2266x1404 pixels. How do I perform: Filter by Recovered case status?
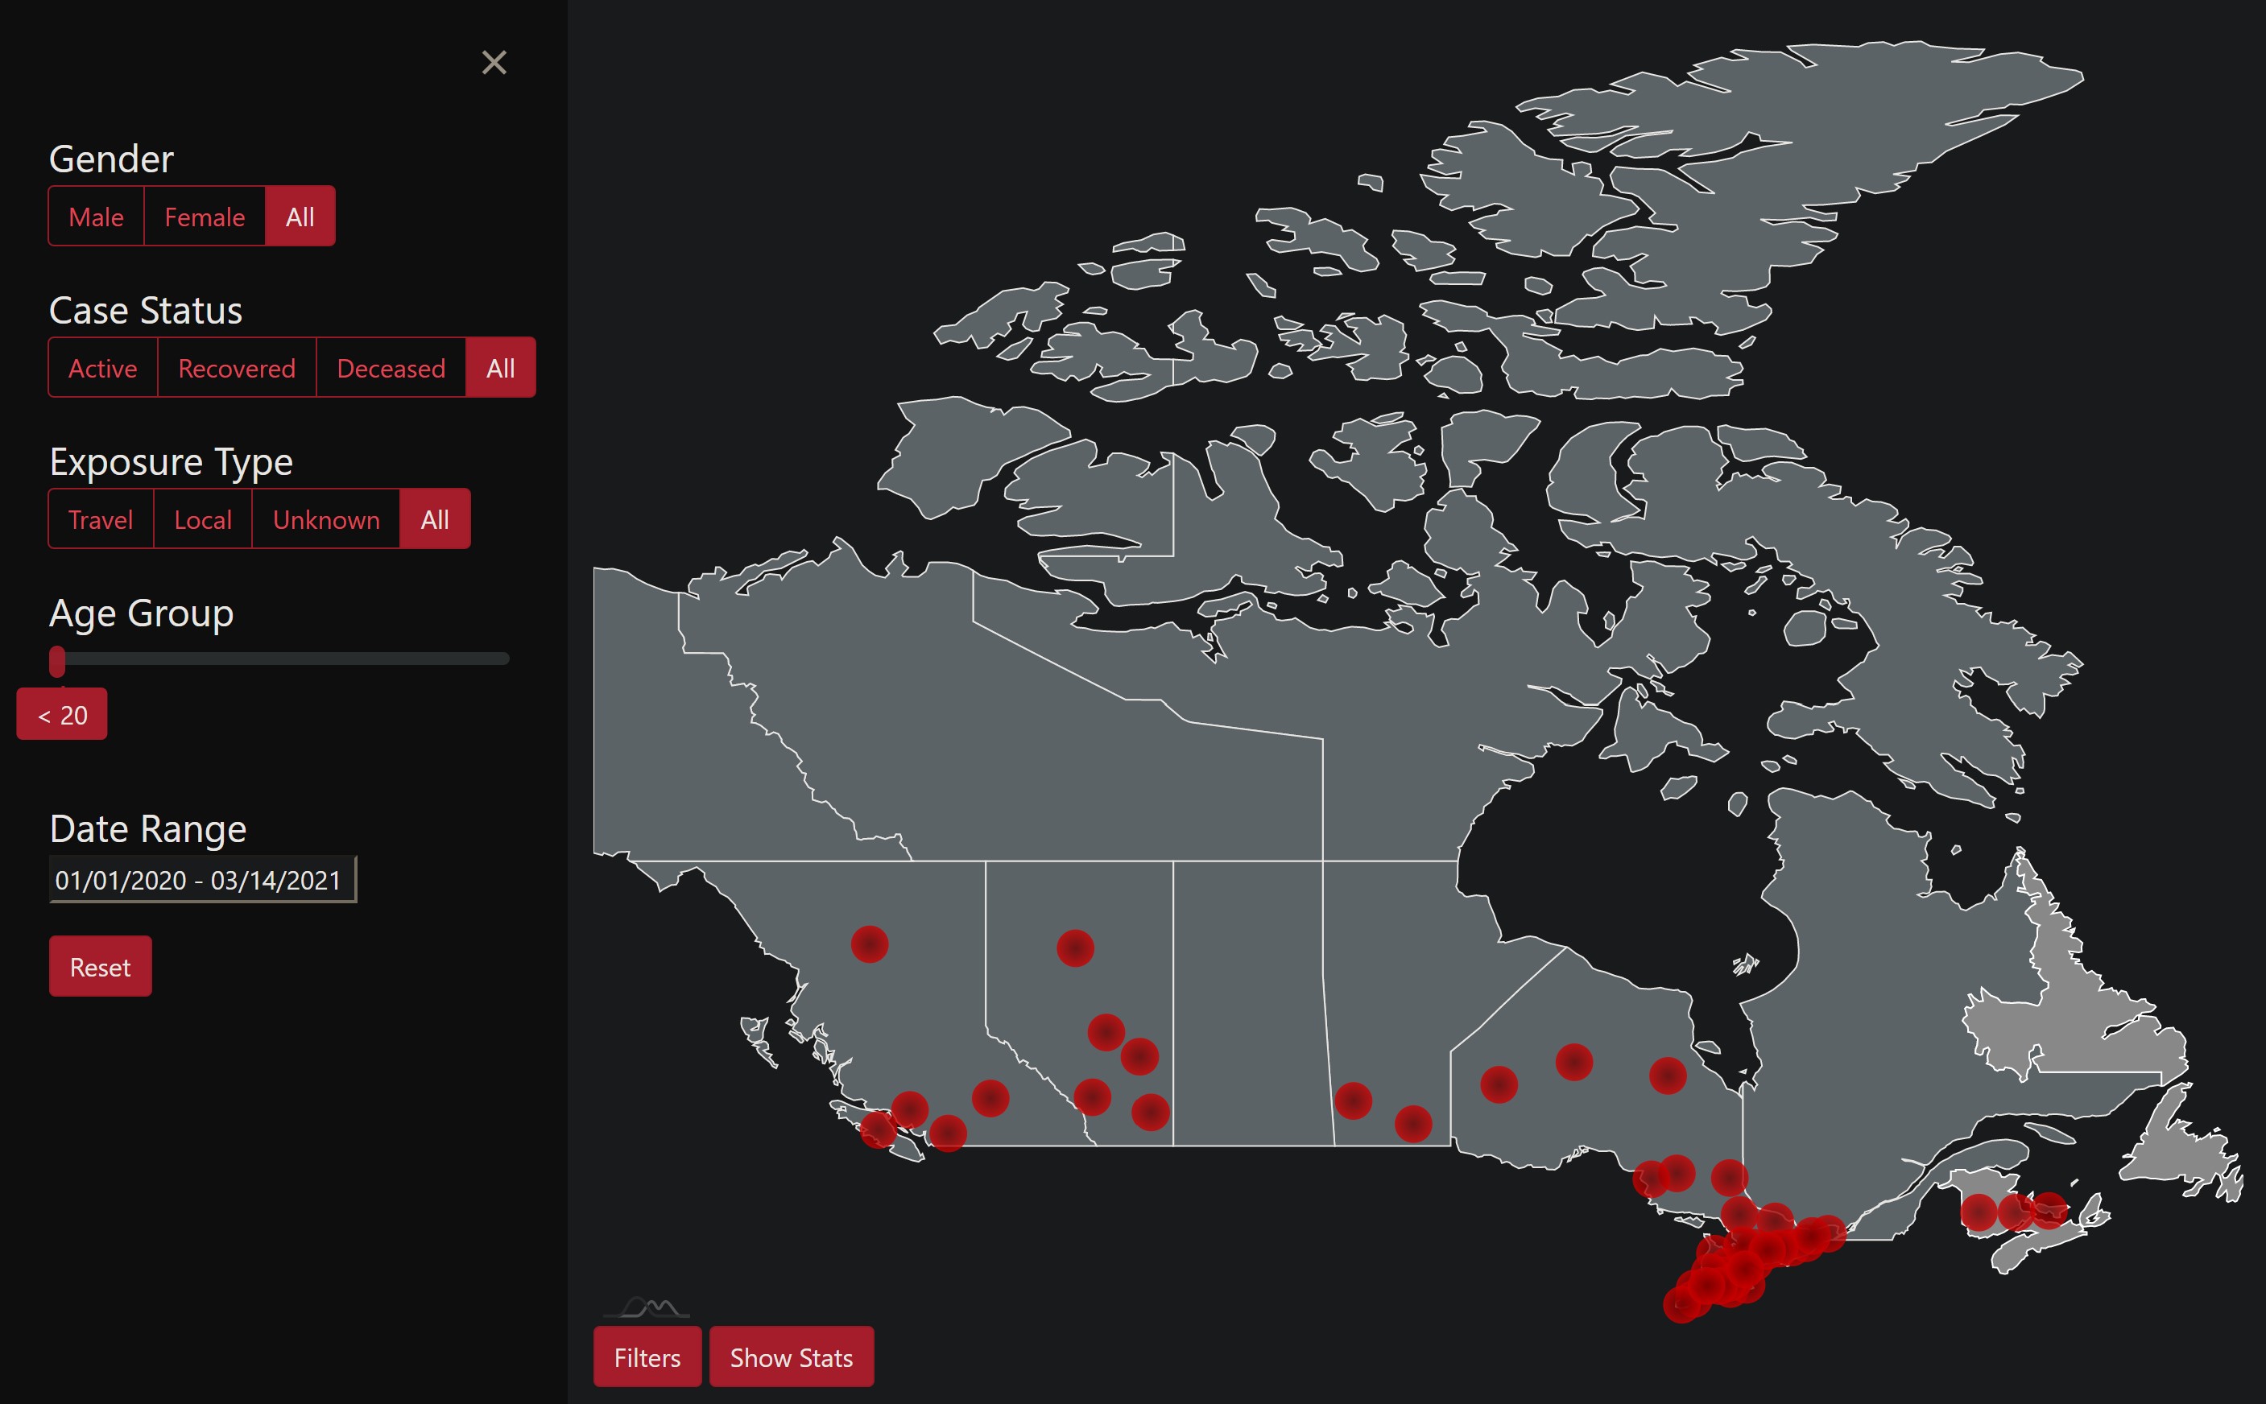click(237, 368)
